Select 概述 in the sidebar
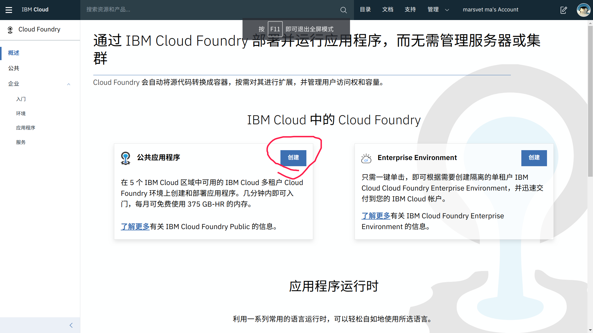 [x=14, y=53]
